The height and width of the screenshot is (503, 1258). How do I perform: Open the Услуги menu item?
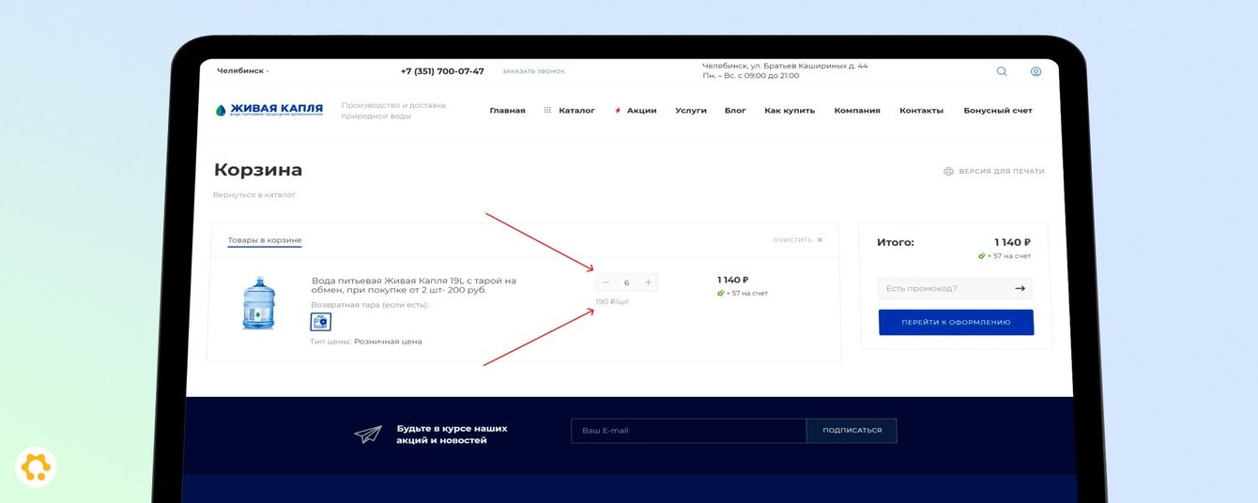click(x=691, y=111)
